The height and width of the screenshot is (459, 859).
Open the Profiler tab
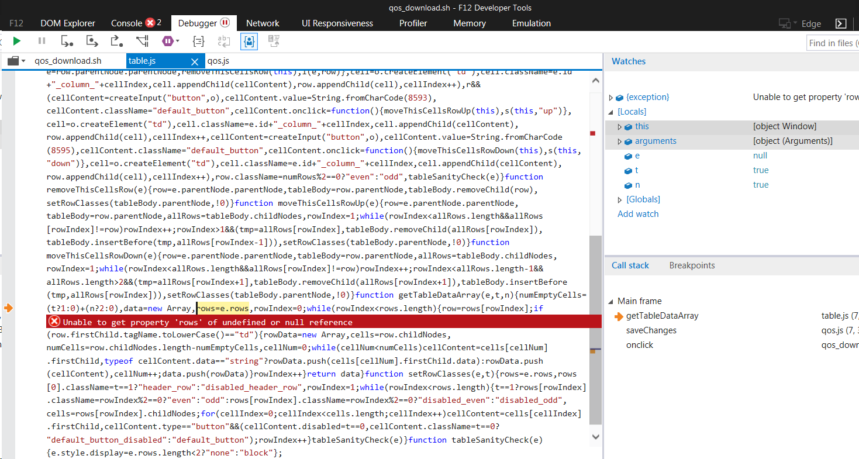[413, 23]
